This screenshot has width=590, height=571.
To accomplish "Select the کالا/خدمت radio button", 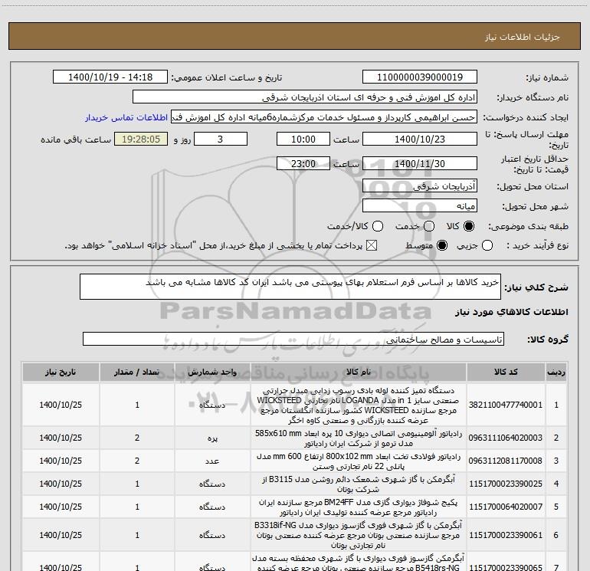I will (x=378, y=226).
